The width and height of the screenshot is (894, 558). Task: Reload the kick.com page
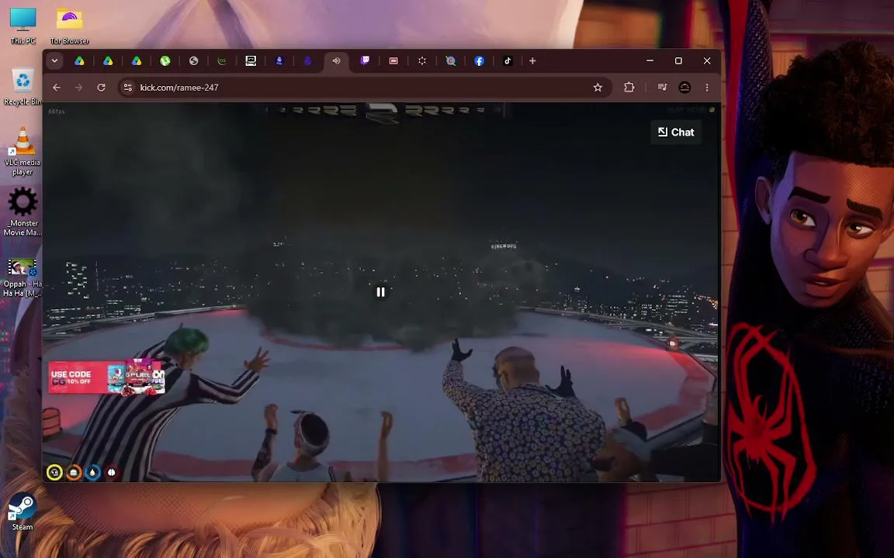point(101,87)
